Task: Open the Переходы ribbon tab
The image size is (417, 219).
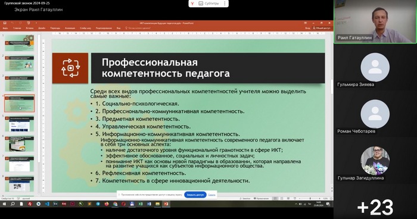Action: (x=55, y=28)
